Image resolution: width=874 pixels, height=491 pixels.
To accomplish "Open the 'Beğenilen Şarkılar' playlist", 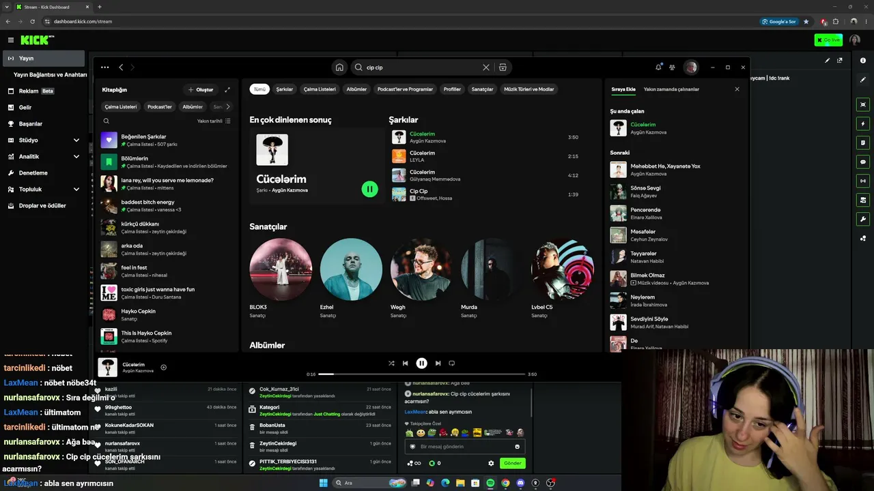I will tap(166, 140).
